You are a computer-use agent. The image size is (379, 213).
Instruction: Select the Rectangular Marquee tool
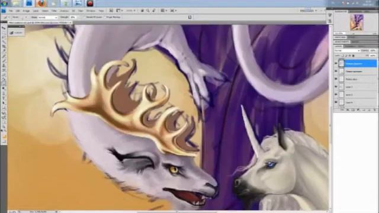click(4, 33)
